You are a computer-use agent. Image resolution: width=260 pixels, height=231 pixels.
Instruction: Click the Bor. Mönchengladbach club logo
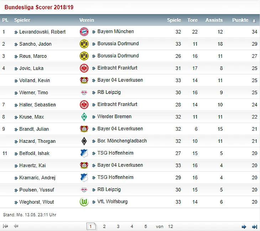pos(84,141)
